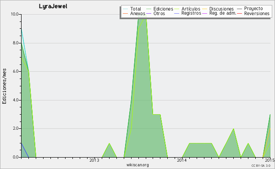The height and width of the screenshot is (169, 275).
Task: Select the Reg. de adm. legend entry
Action: [223, 13]
